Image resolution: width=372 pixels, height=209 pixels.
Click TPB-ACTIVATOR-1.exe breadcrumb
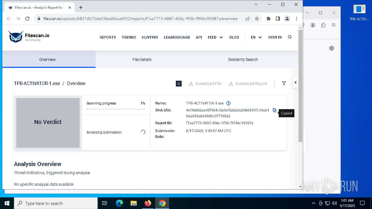click(x=37, y=83)
